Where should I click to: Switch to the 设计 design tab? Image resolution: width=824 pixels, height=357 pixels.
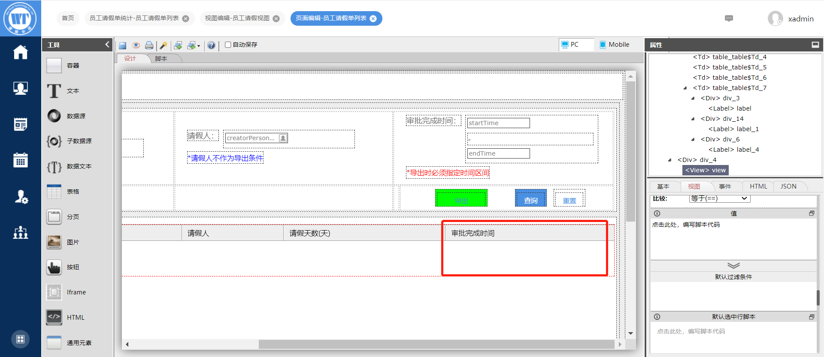point(130,58)
